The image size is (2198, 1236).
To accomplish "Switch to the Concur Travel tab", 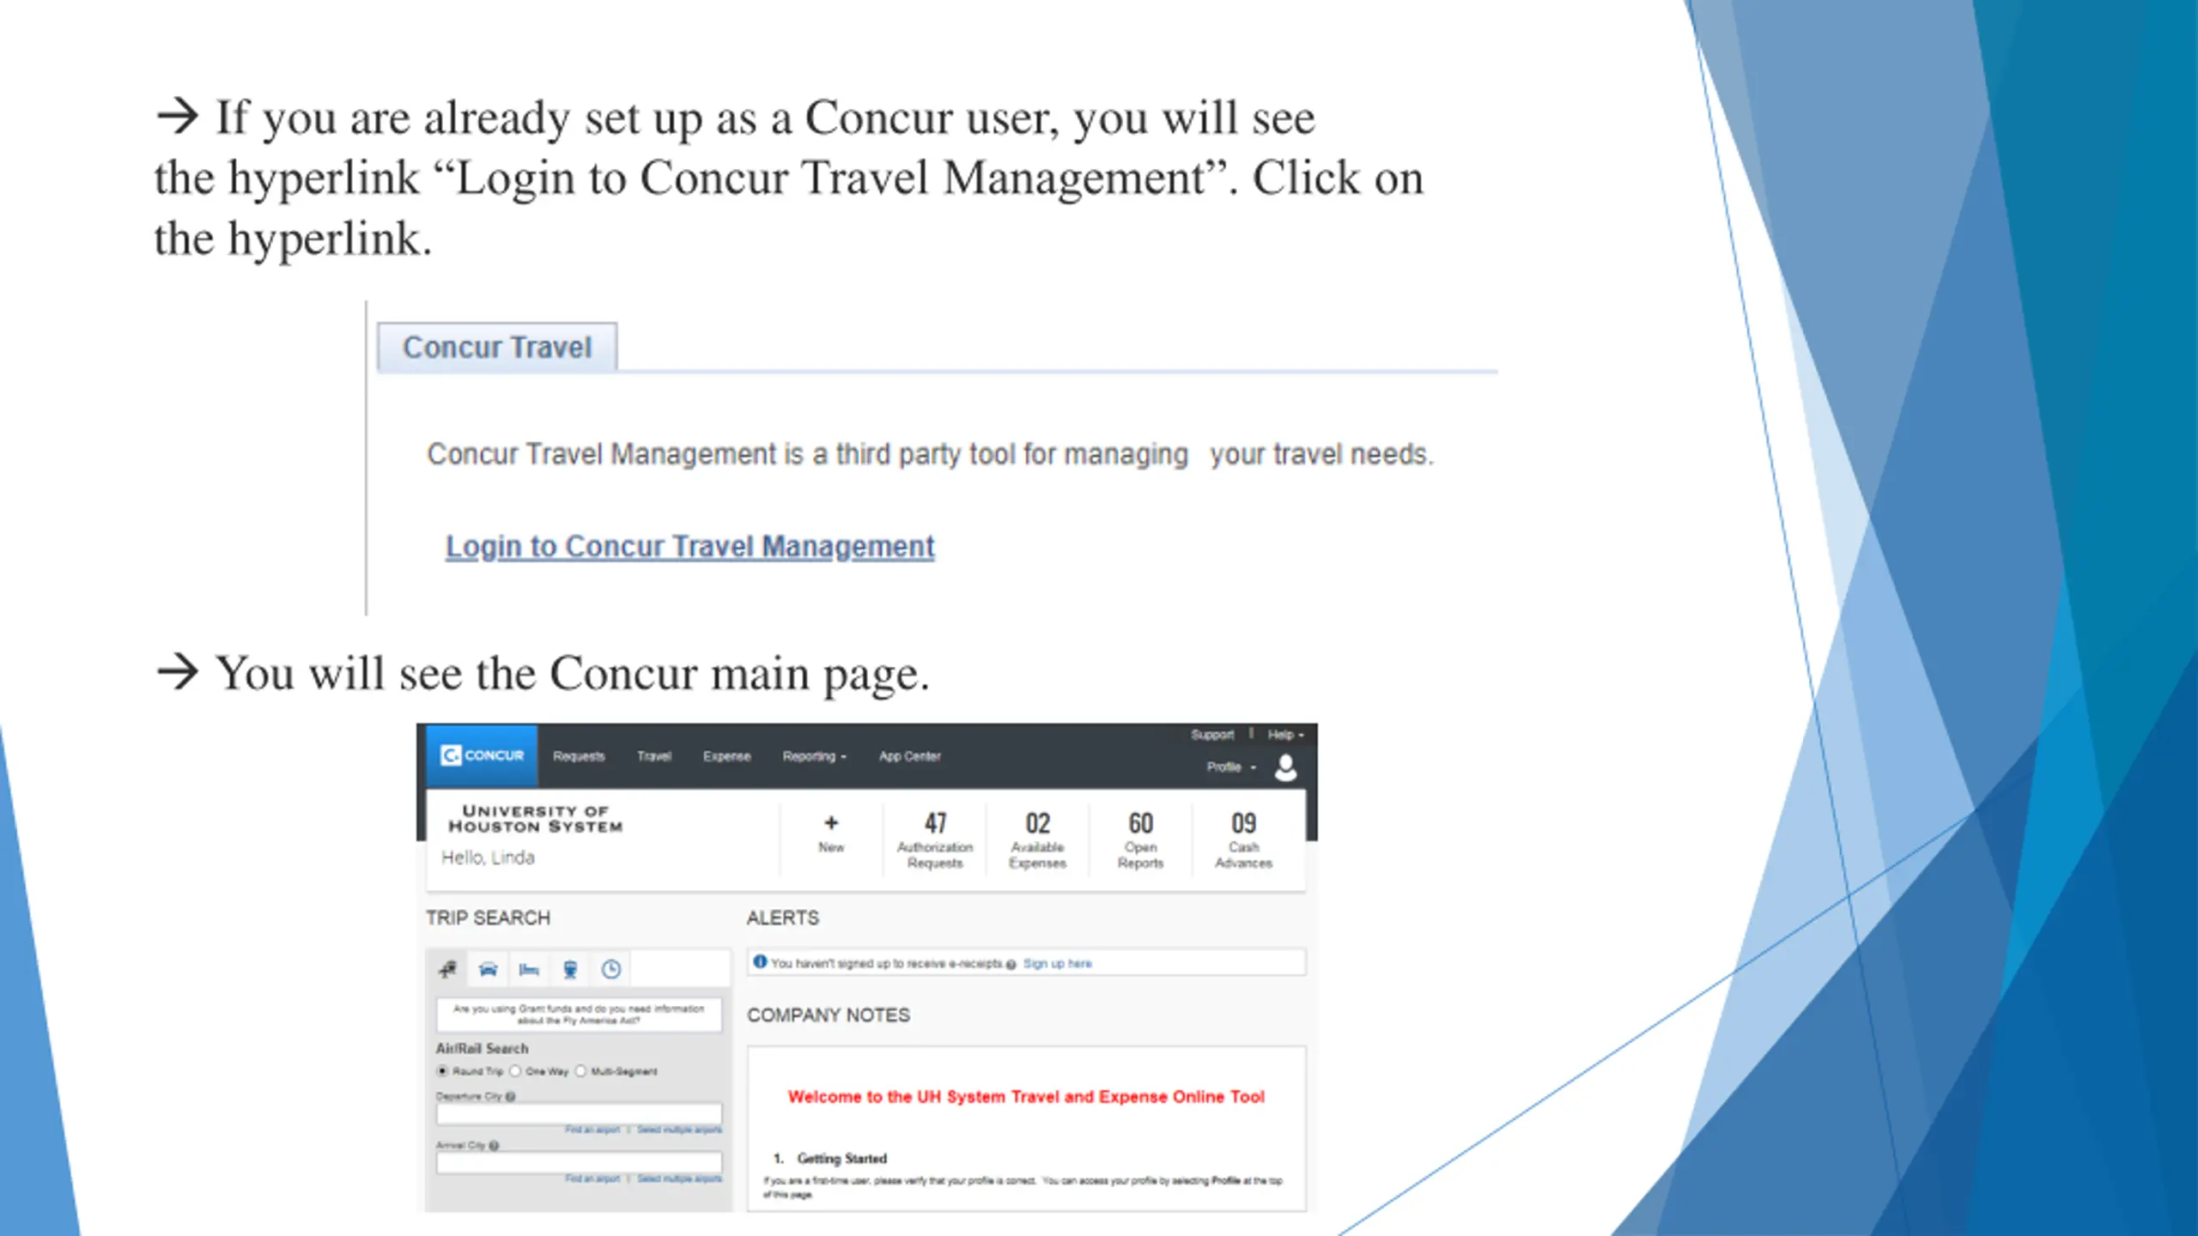I will click(x=497, y=348).
